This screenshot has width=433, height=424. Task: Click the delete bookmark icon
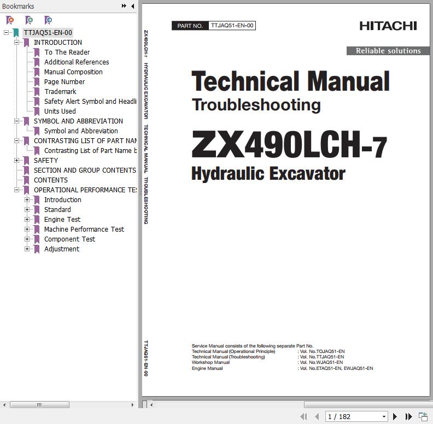tap(10, 20)
